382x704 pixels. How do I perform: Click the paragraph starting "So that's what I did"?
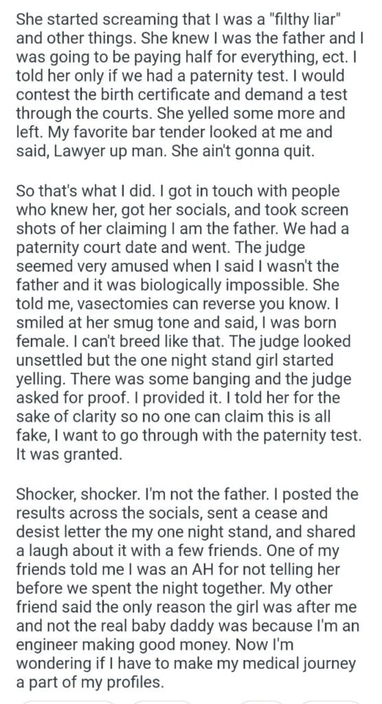[x=188, y=322]
